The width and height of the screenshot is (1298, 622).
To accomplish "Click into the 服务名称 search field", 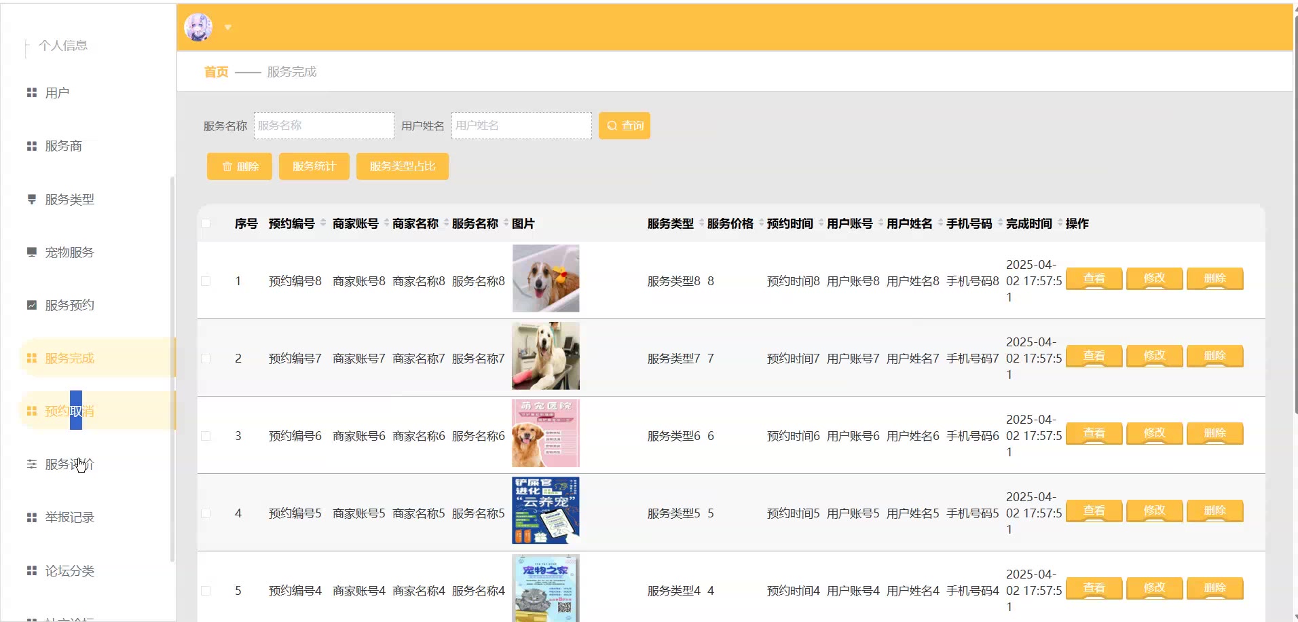I will coord(324,126).
